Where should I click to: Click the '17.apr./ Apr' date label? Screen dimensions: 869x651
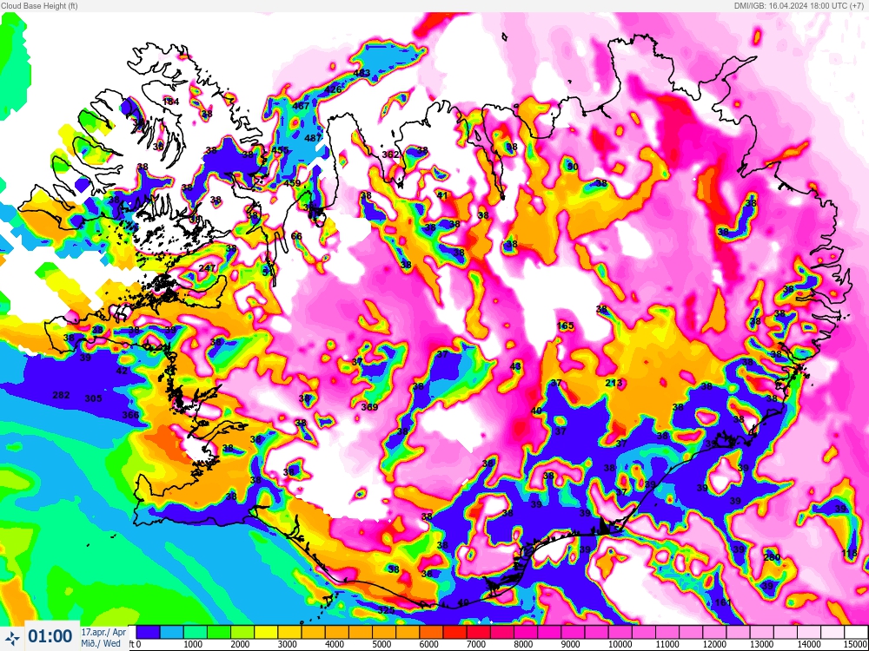(x=103, y=632)
